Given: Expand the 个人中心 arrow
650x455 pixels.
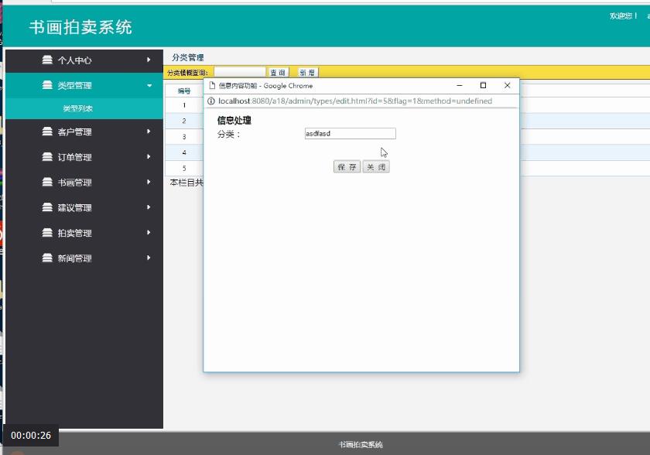Looking at the screenshot, I should tap(149, 60).
